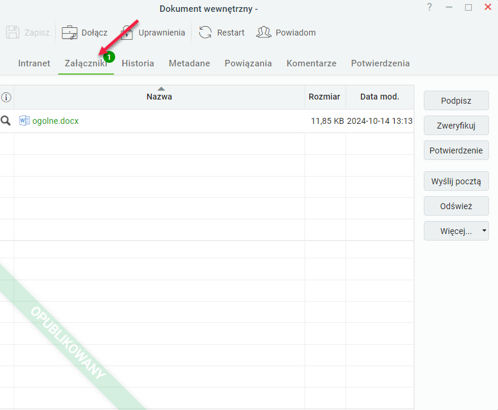Click the Powiadom people icon

click(x=264, y=33)
